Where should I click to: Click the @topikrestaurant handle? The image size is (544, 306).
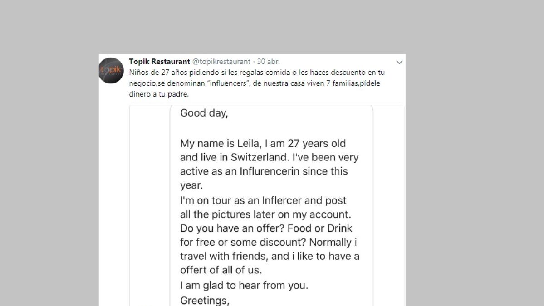221,62
